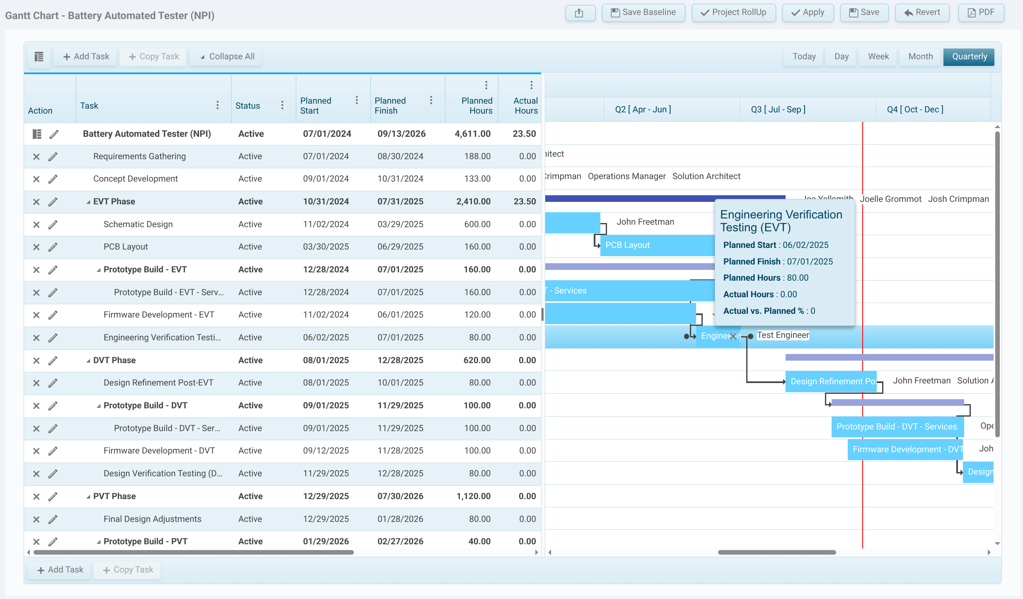Edit the Firmware Development - EVT task
The width and height of the screenshot is (1023, 599).
click(53, 315)
